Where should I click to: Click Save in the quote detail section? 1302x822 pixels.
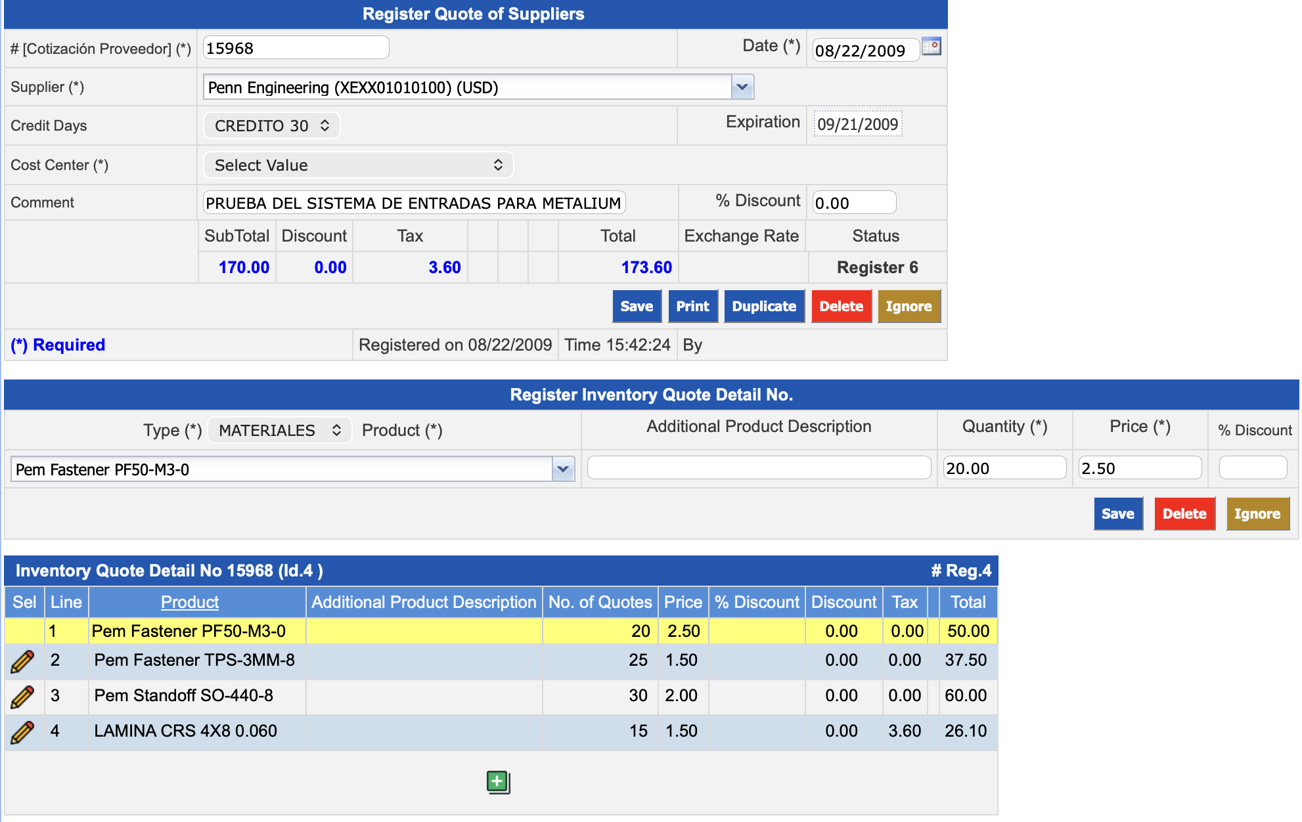(1117, 514)
